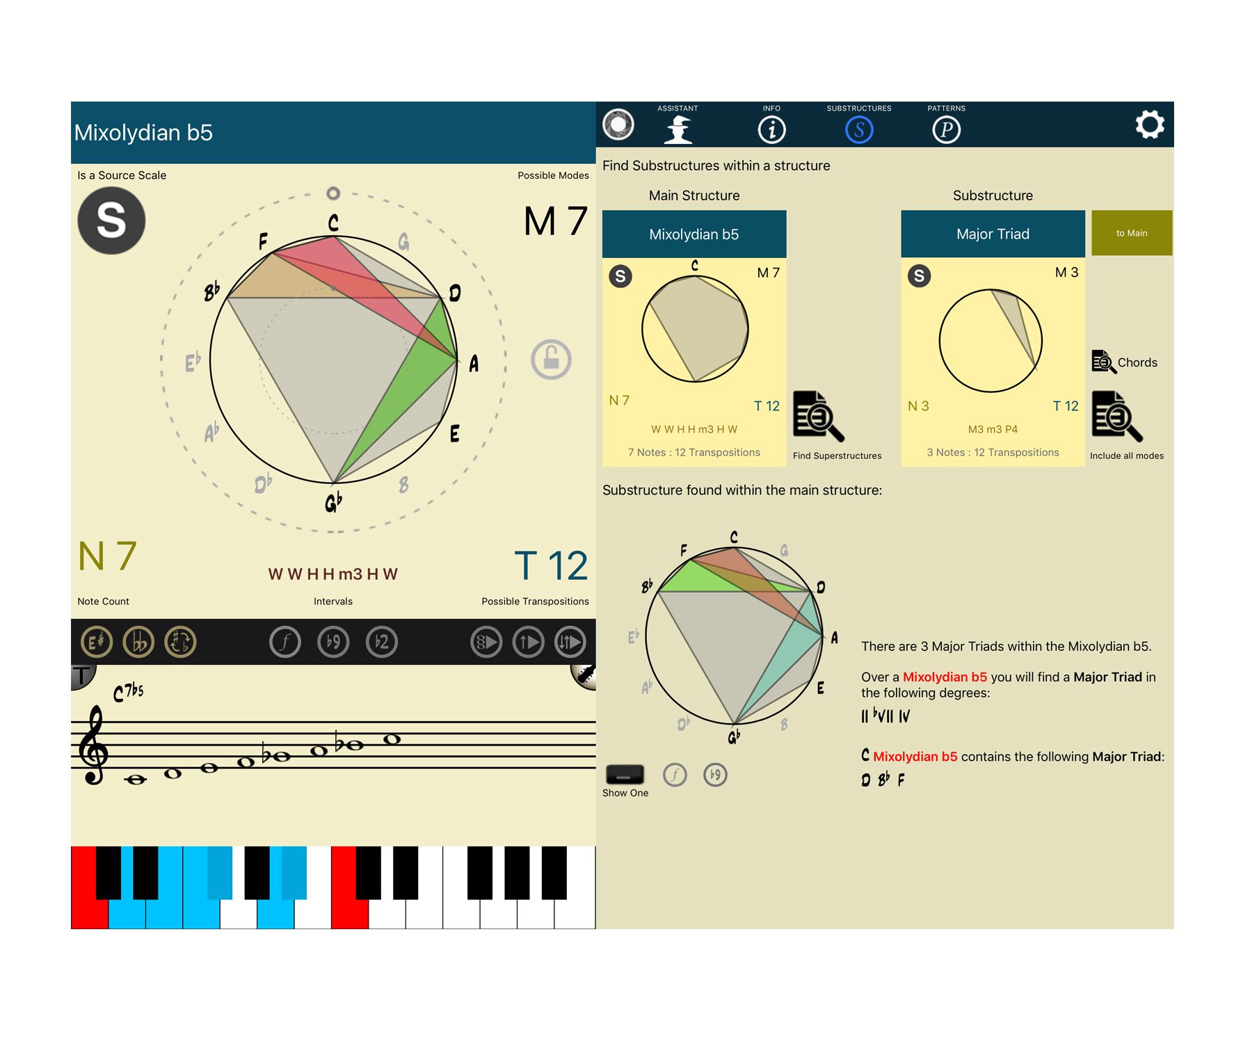
Task: Open the Assistant wizard tab
Action: click(x=677, y=124)
